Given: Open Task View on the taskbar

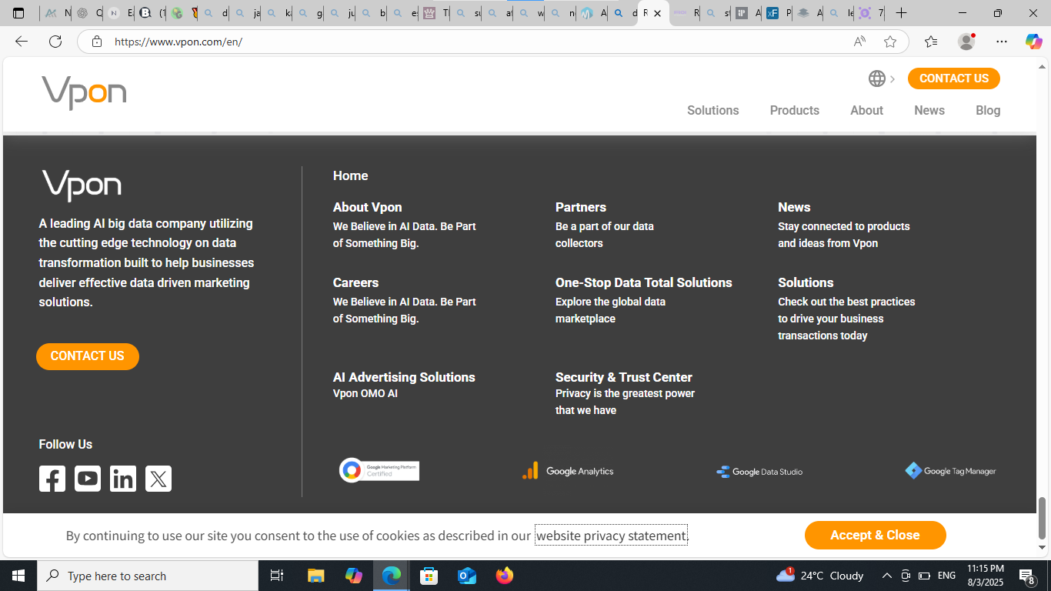Looking at the screenshot, I should tap(277, 576).
